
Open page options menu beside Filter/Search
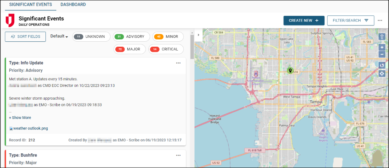[x=380, y=20]
